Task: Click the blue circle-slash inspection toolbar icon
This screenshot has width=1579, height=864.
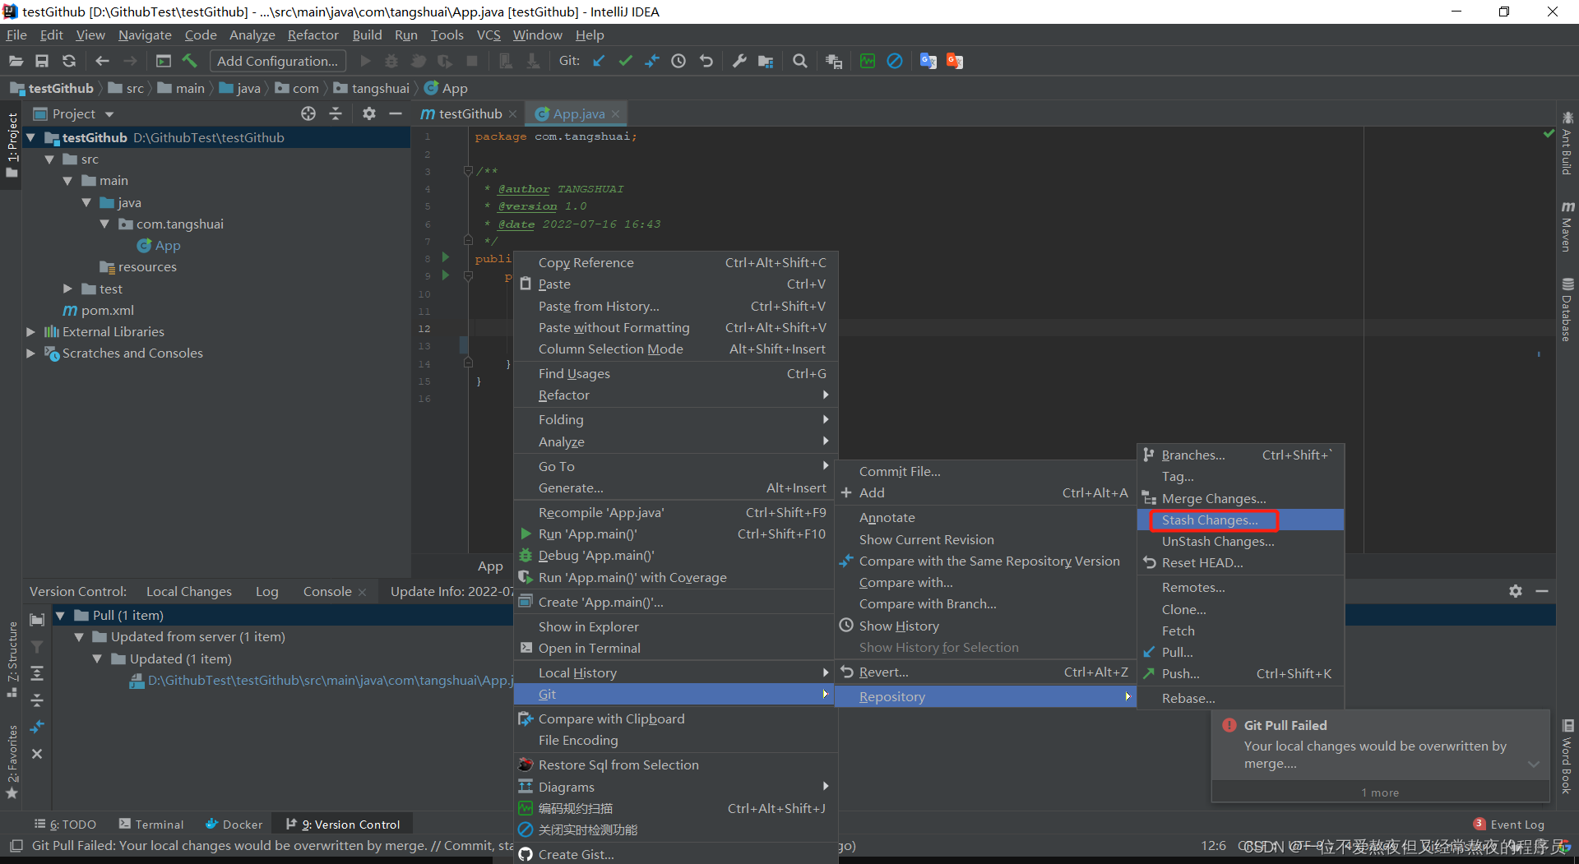Action: [x=895, y=61]
